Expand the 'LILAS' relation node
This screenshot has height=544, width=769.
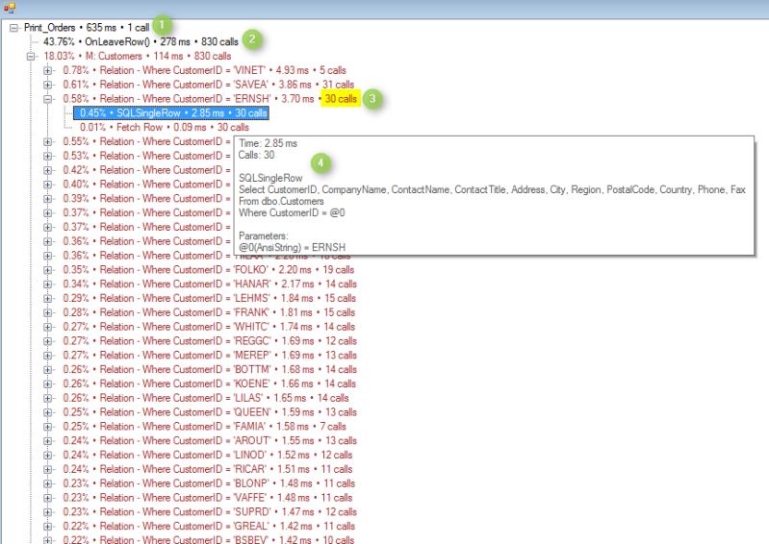[x=47, y=398]
